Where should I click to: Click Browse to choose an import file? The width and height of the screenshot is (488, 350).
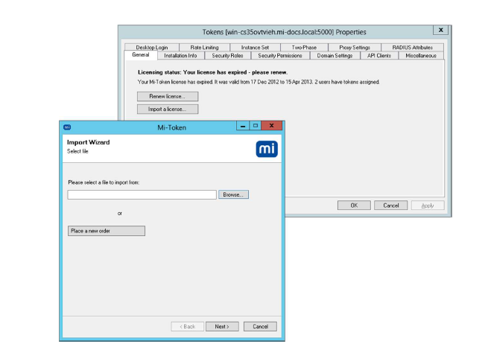click(x=233, y=195)
